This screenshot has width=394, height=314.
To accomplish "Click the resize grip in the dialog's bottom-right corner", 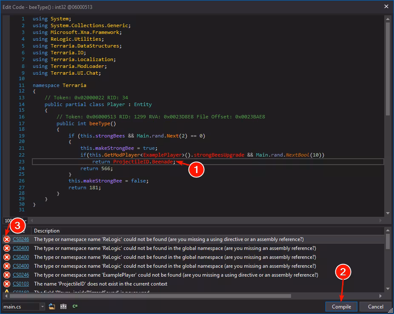I will click(x=391, y=311).
